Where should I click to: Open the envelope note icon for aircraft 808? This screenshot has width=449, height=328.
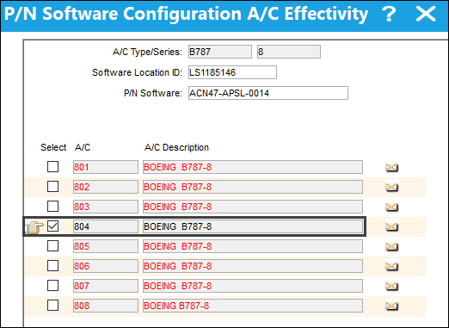391,306
